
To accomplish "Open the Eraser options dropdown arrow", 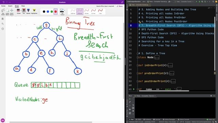I will 21,11.
